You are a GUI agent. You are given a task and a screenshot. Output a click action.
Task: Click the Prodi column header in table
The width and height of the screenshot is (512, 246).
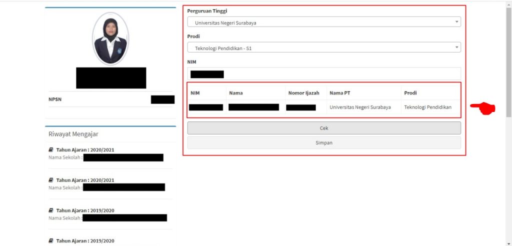[410, 93]
